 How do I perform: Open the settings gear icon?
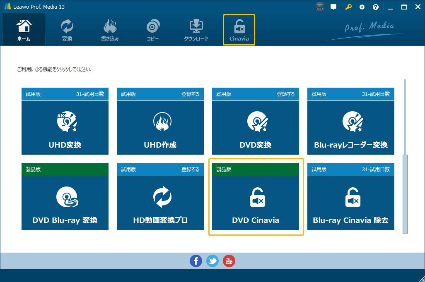tap(362, 7)
